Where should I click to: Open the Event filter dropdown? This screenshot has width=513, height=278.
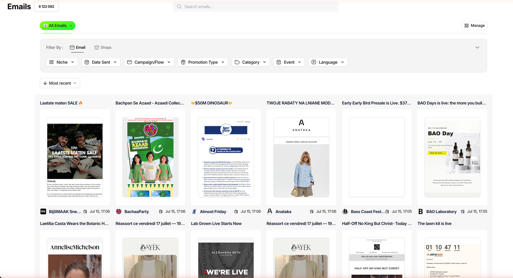289,62
